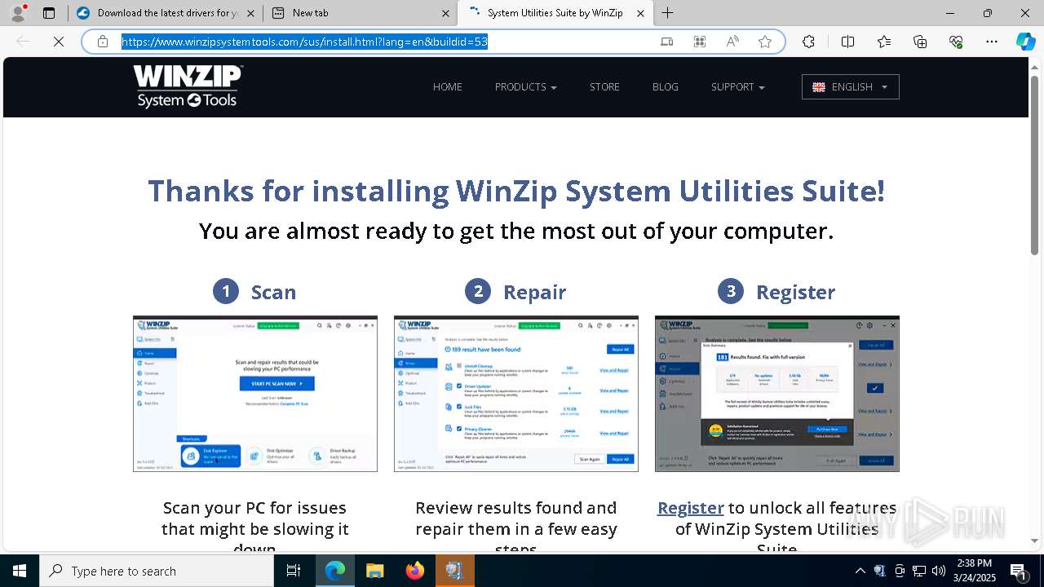Select the System Utilities Suite by WinZip tab
Image resolution: width=1044 pixels, height=587 pixels.
point(555,13)
